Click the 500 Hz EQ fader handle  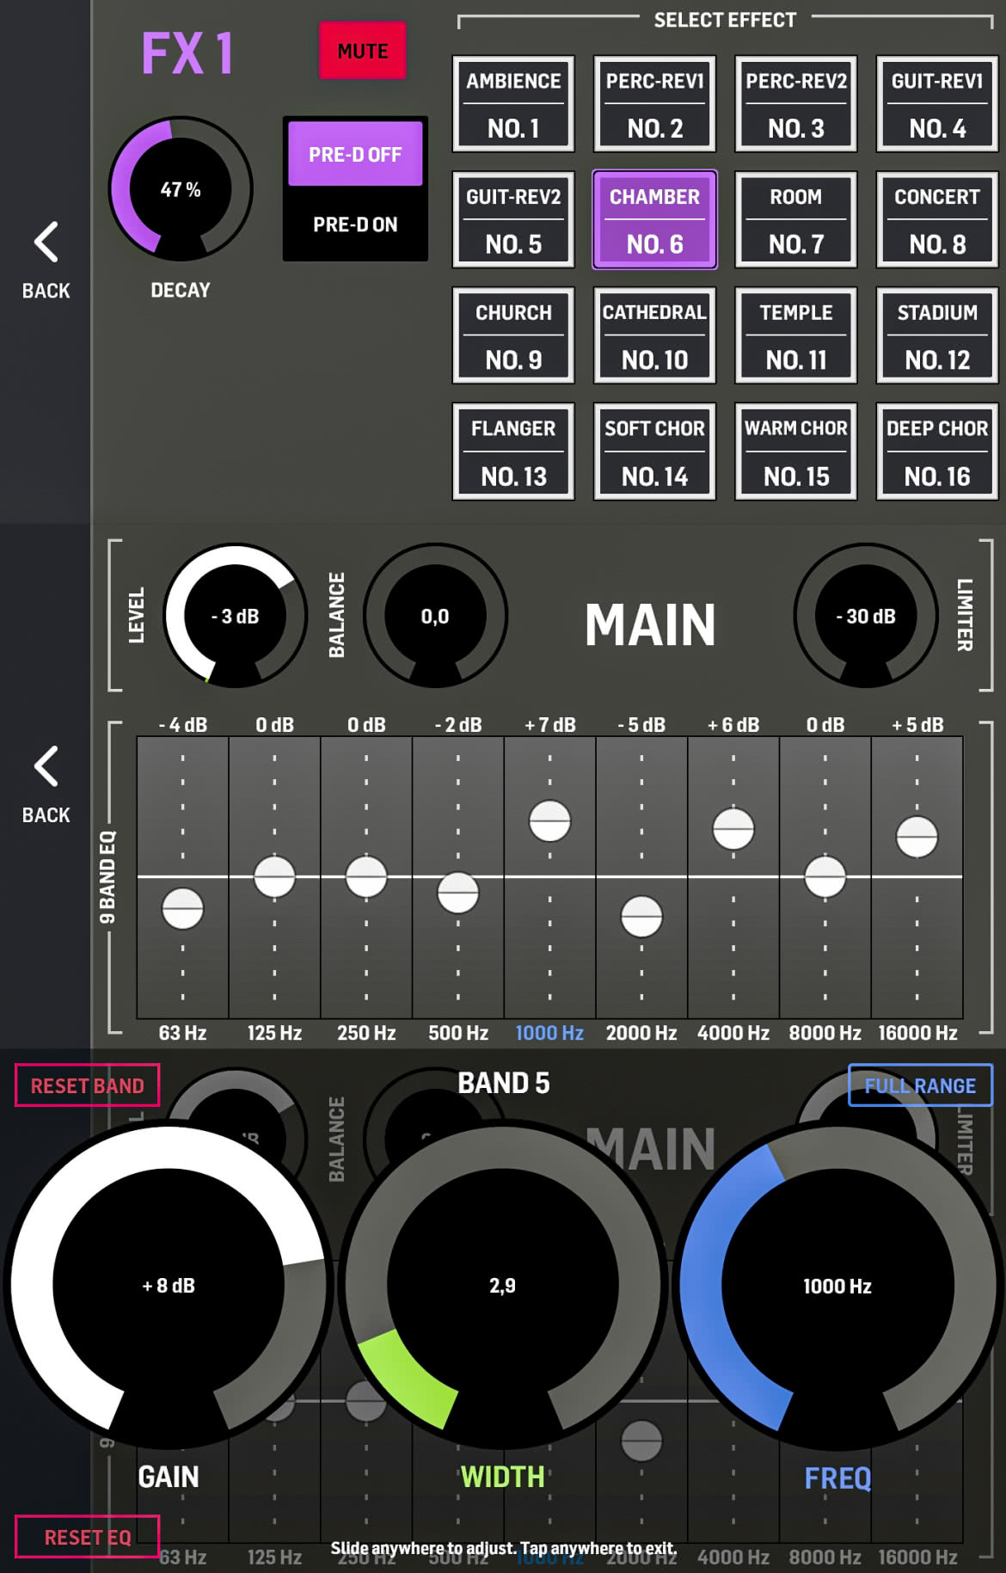[458, 893]
